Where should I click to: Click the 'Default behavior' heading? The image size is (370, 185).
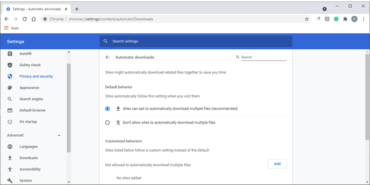pyautogui.click(x=119, y=87)
